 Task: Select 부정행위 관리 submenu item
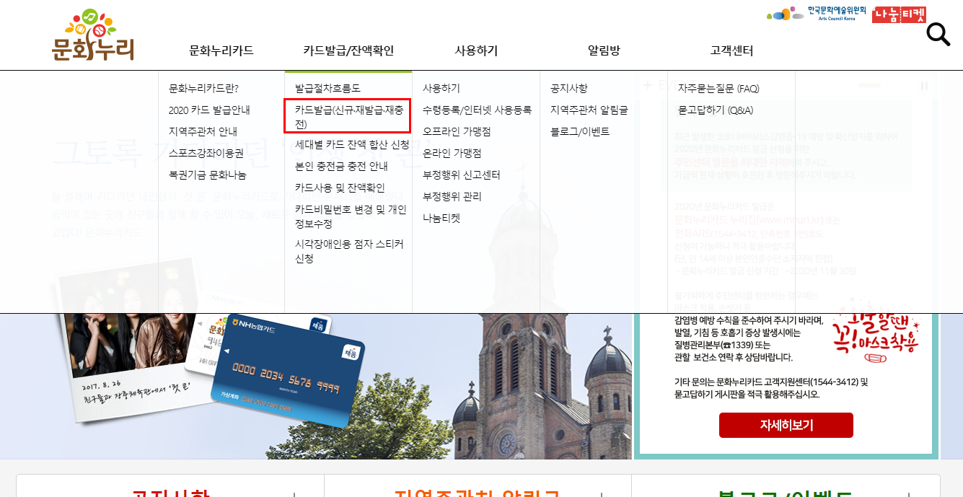coord(452,196)
